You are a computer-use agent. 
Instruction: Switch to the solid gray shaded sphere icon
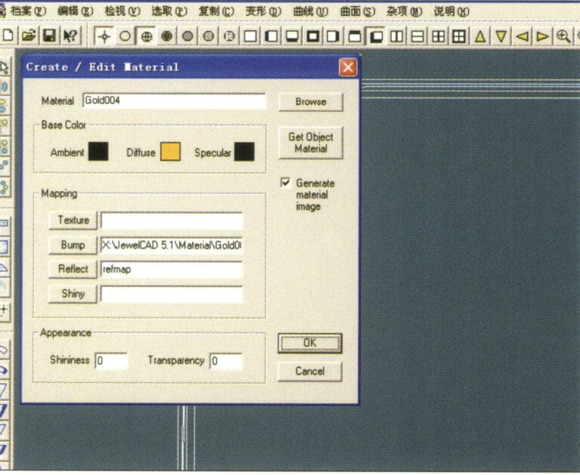187,36
